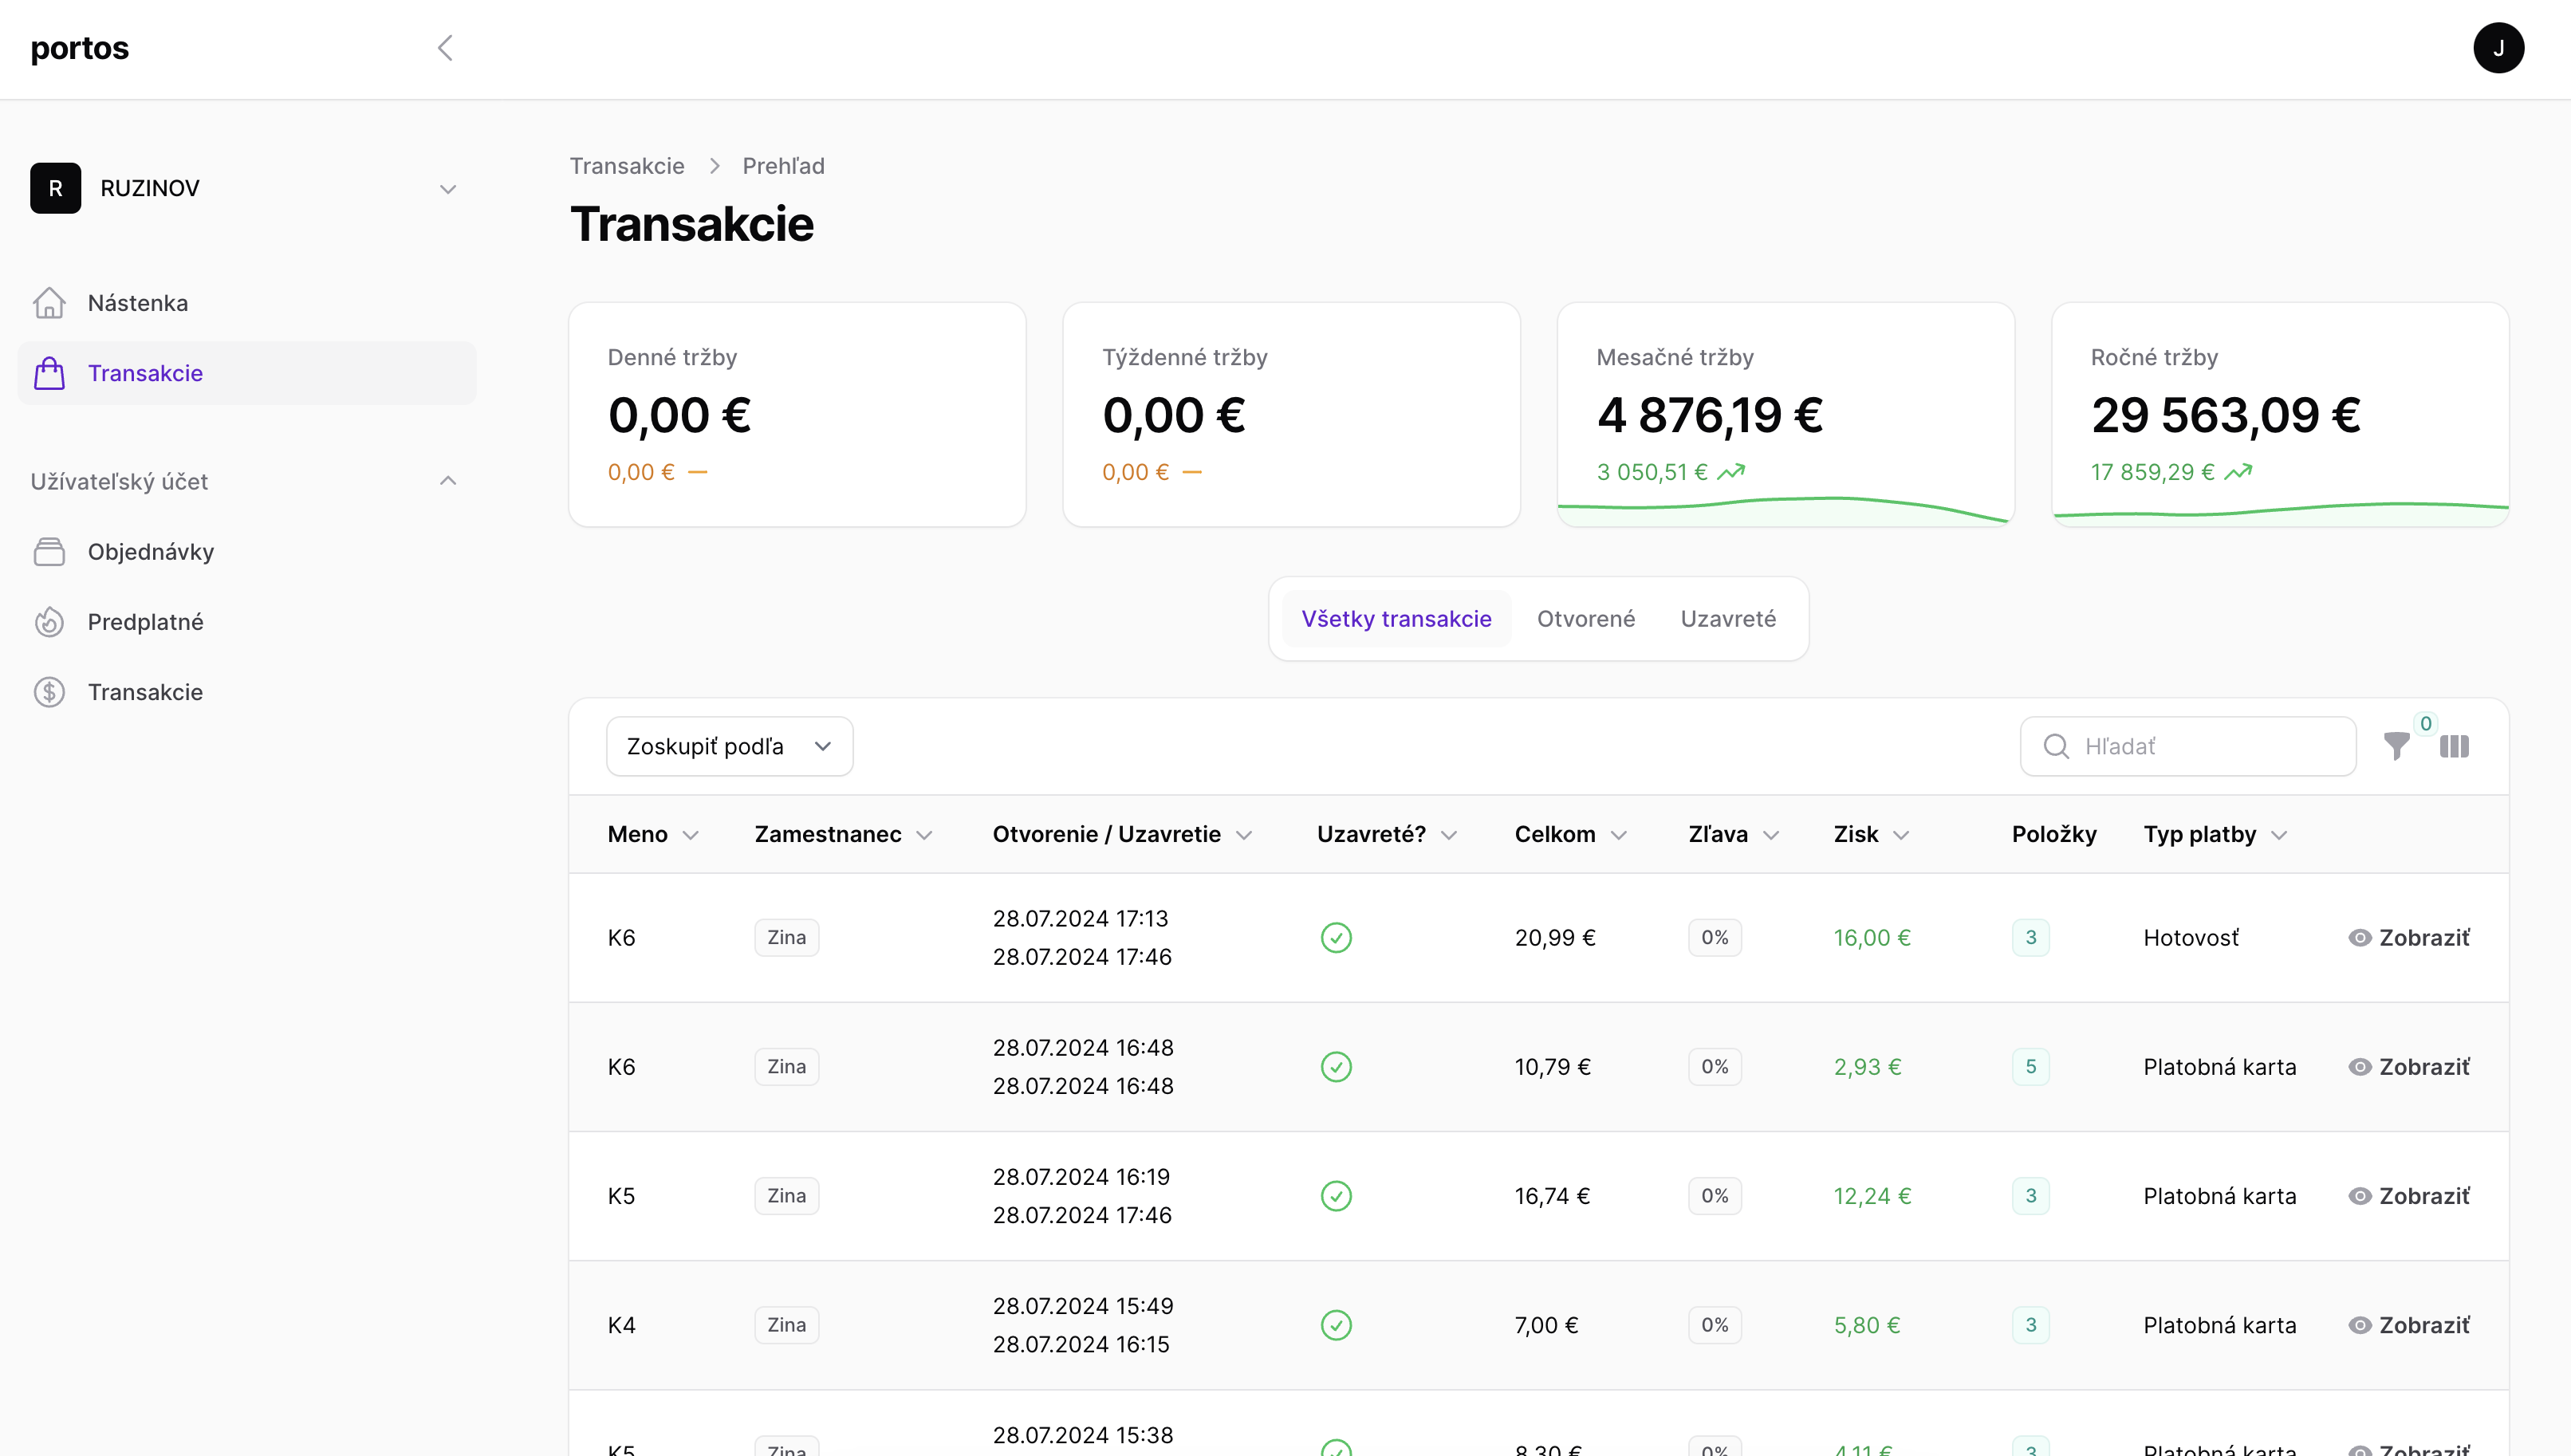The image size is (2571, 1456).
Task: Click the filter funnel icon
Action: tap(2396, 746)
